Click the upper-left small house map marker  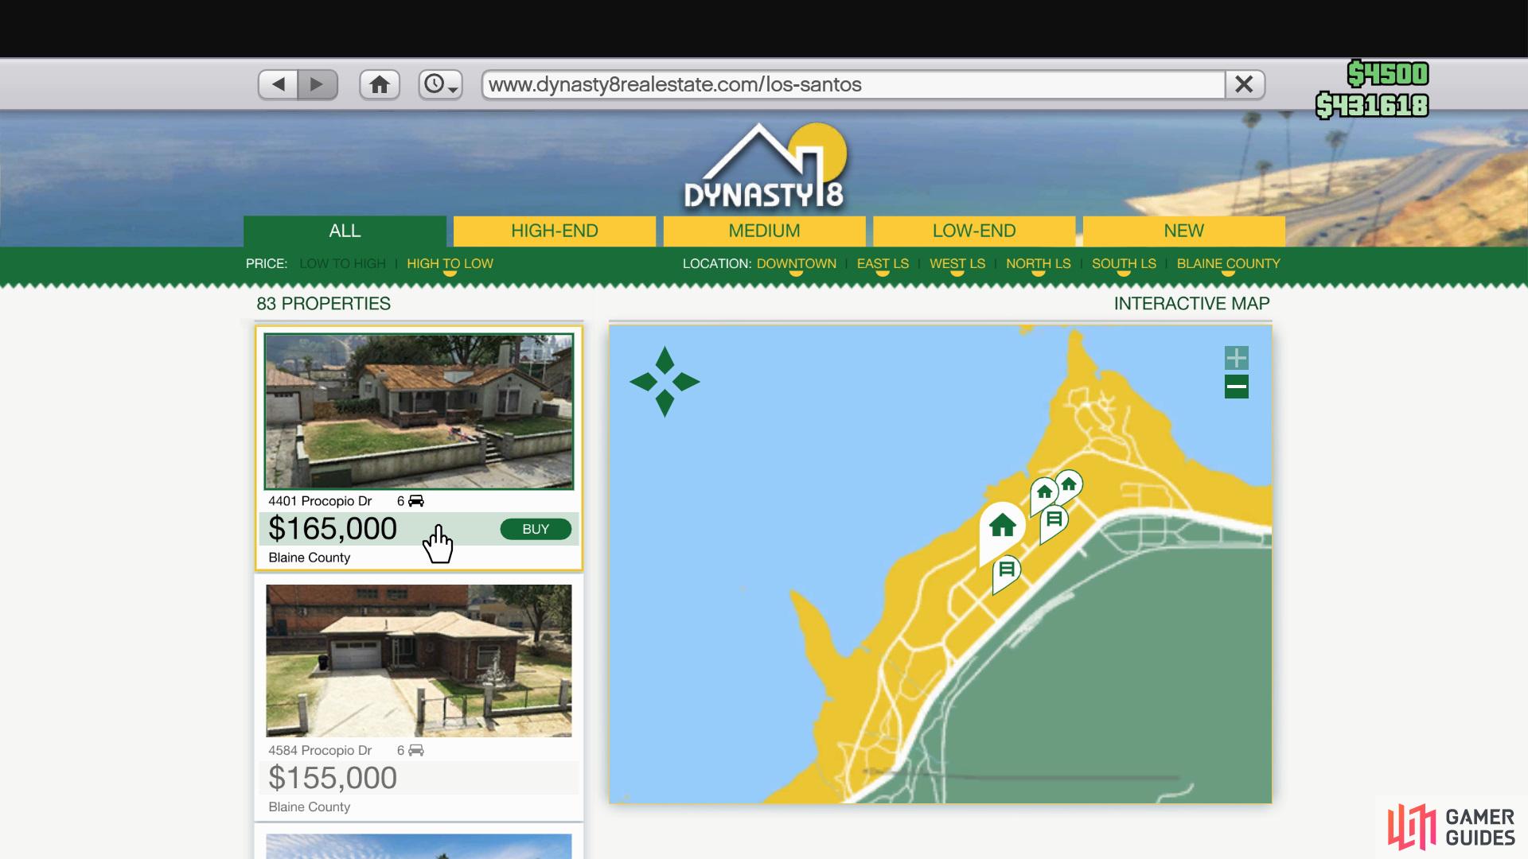pyautogui.click(x=1043, y=494)
